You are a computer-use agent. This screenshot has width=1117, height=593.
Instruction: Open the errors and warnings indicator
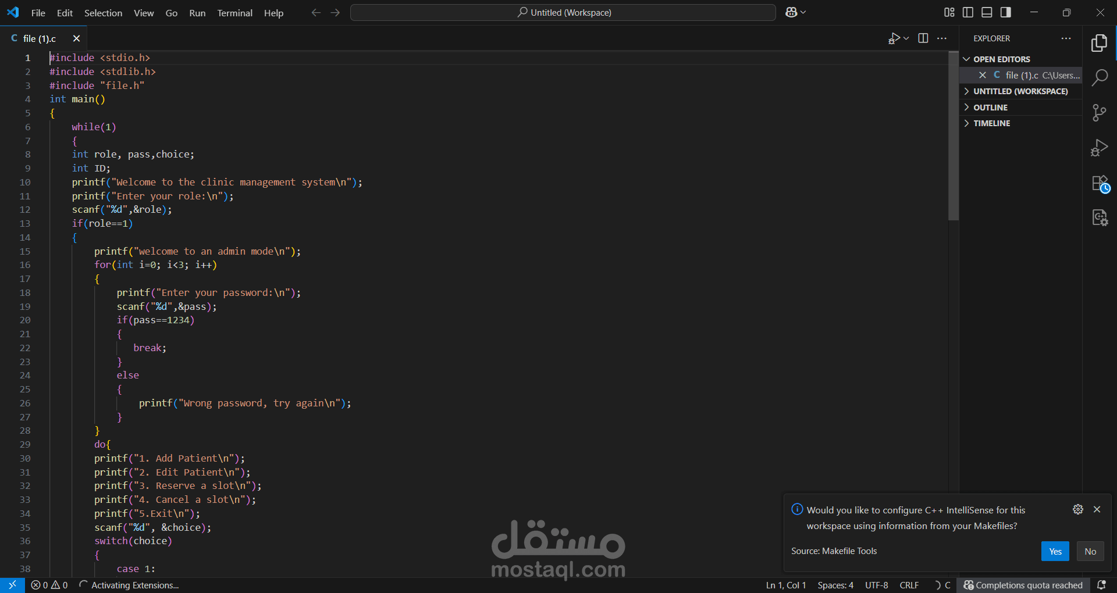49,585
